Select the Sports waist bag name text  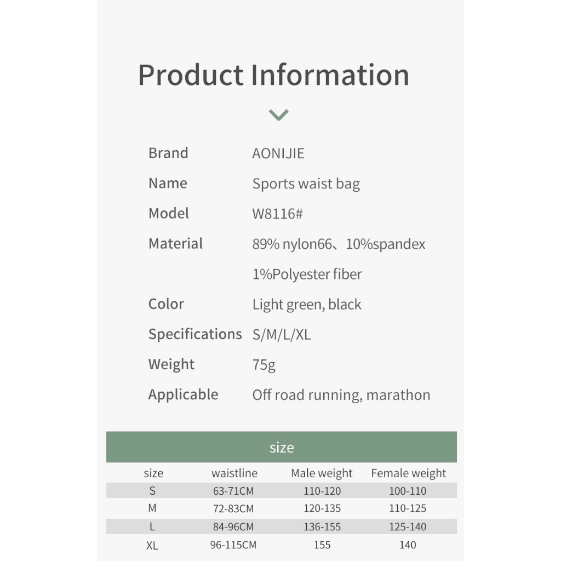click(306, 184)
